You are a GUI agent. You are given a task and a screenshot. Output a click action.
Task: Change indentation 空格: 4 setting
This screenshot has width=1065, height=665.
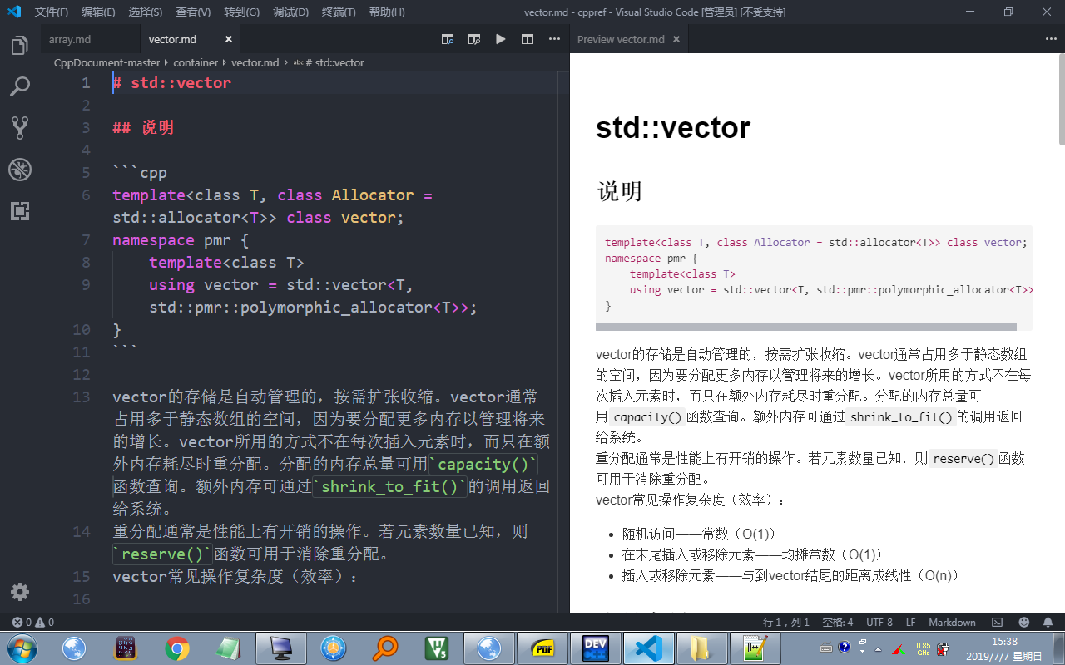tap(837, 622)
